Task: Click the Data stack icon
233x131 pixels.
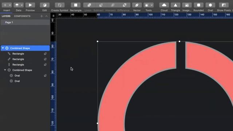Action: [x=17, y=5]
